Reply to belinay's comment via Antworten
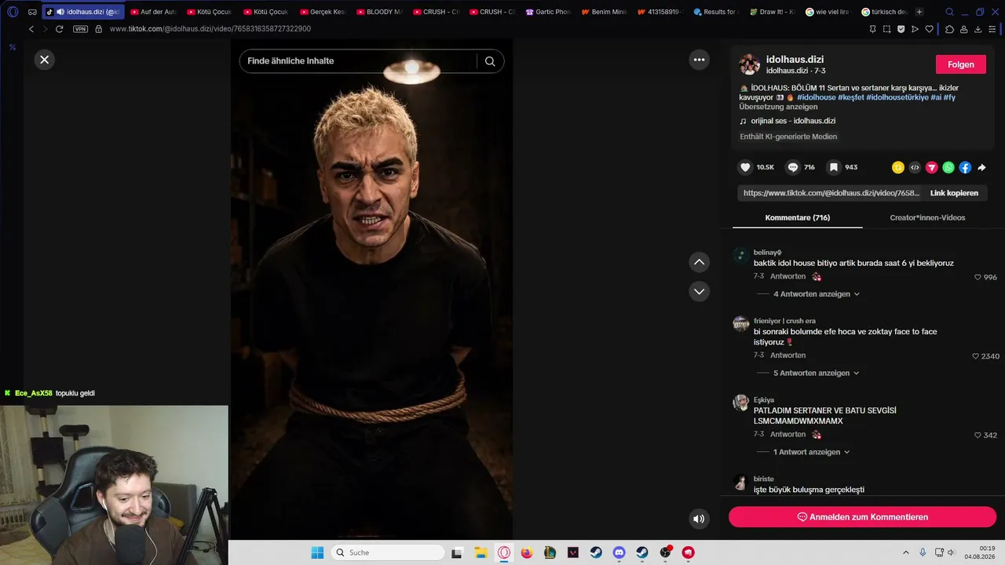 pyautogui.click(x=788, y=276)
